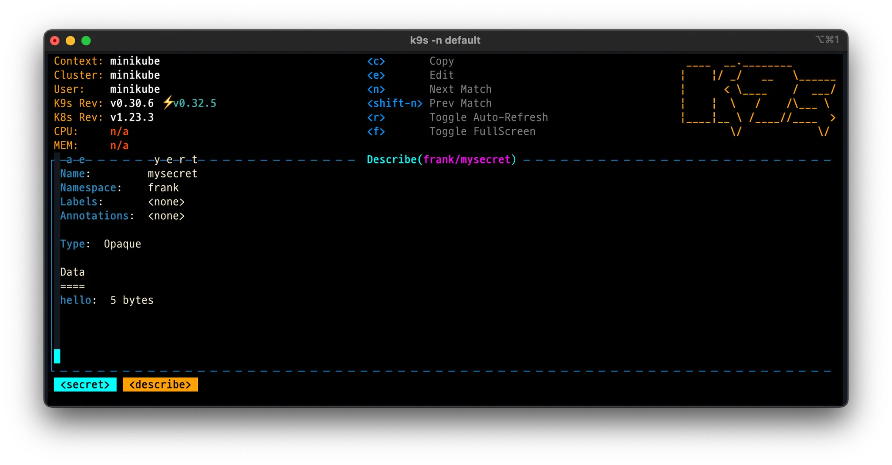
Task: Click the frank namespace value
Action: coord(163,188)
